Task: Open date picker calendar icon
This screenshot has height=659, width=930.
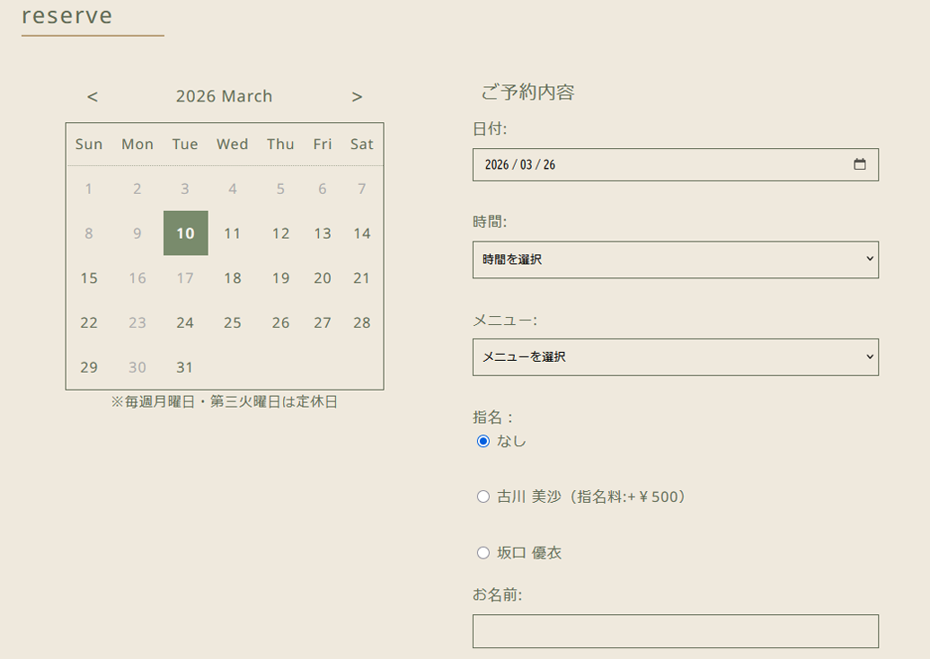Action: click(x=859, y=164)
